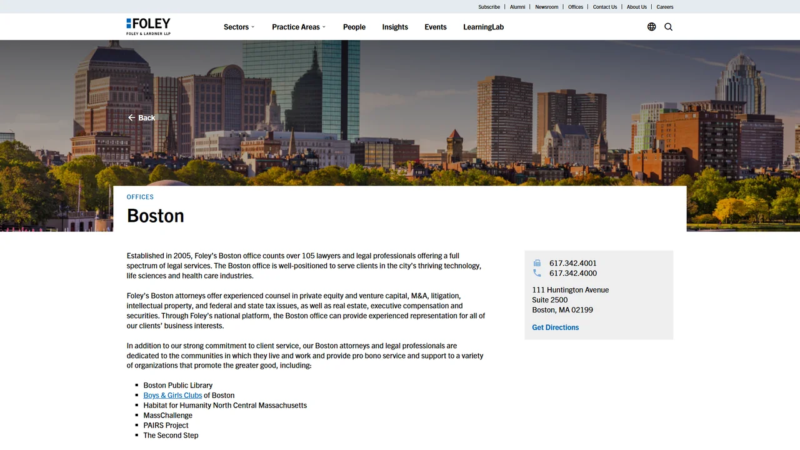Open the Alumni link

tap(517, 7)
